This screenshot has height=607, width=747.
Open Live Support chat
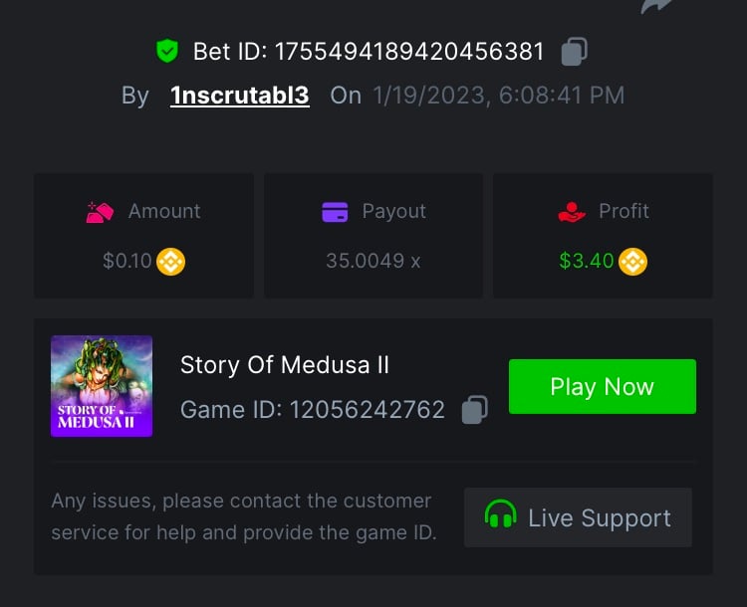578,517
